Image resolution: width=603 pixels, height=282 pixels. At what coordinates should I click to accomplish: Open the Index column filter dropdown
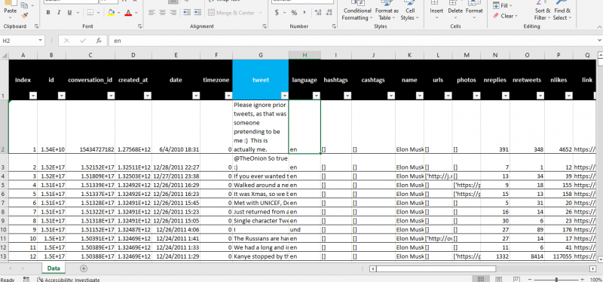point(33,96)
